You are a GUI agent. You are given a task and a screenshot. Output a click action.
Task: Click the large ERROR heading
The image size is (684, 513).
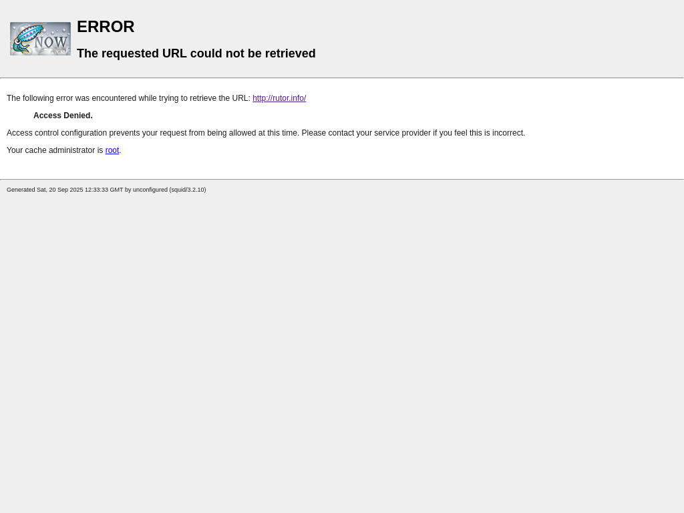(106, 27)
